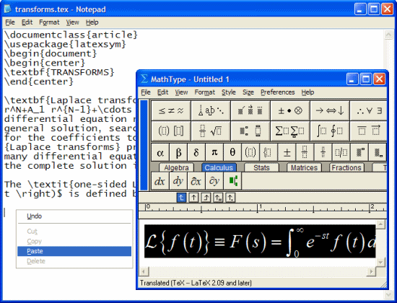Insert dx expression
397x303 pixels.
tap(160, 181)
